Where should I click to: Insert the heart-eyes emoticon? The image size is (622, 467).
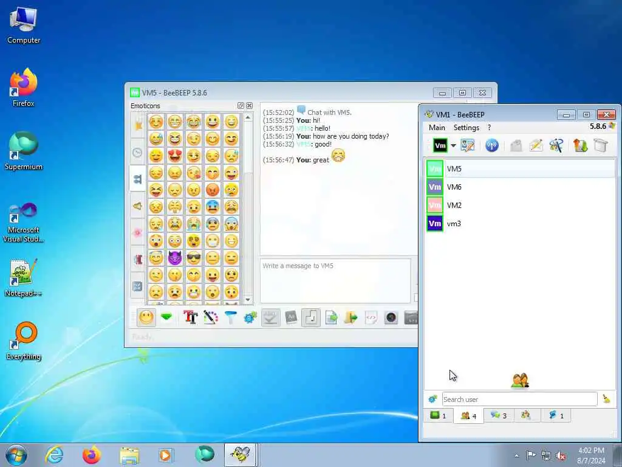[x=174, y=156]
